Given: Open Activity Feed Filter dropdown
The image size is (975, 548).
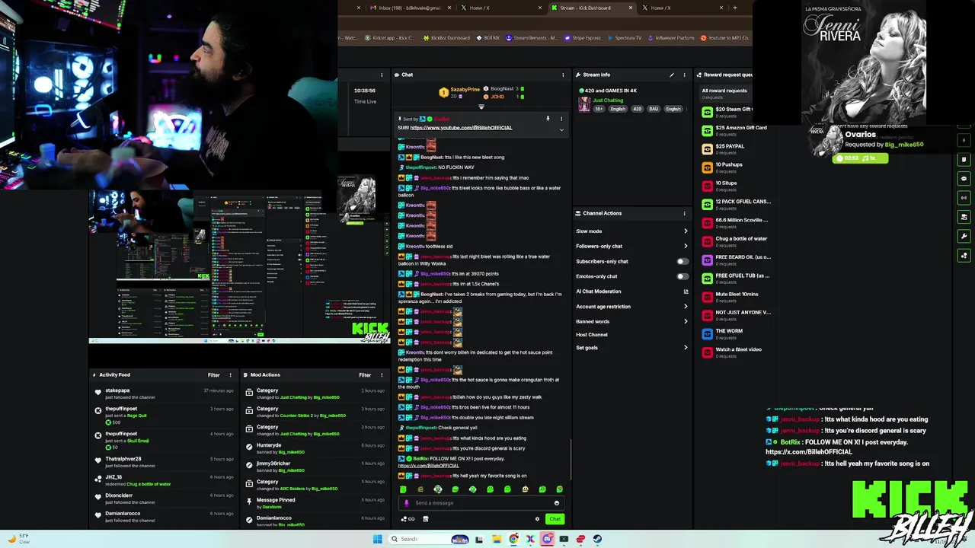Looking at the screenshot, I should coord(213,374).
